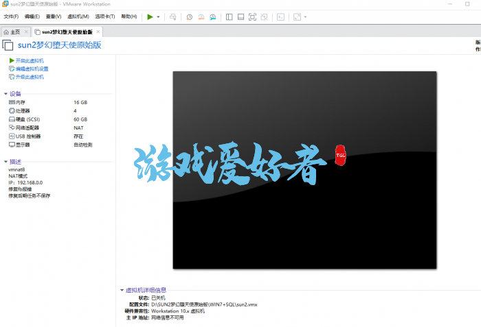Click the disk icon beside 硬盘 (SCSI)
This screenshot has width=481, height=327.
(x=12, y=119)
